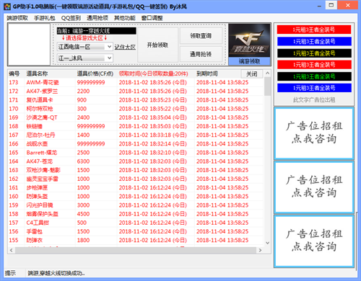Click the 穿越火线 CF game logo image
The width and height of the screenshot is (361, 281).
pos(249,40)
